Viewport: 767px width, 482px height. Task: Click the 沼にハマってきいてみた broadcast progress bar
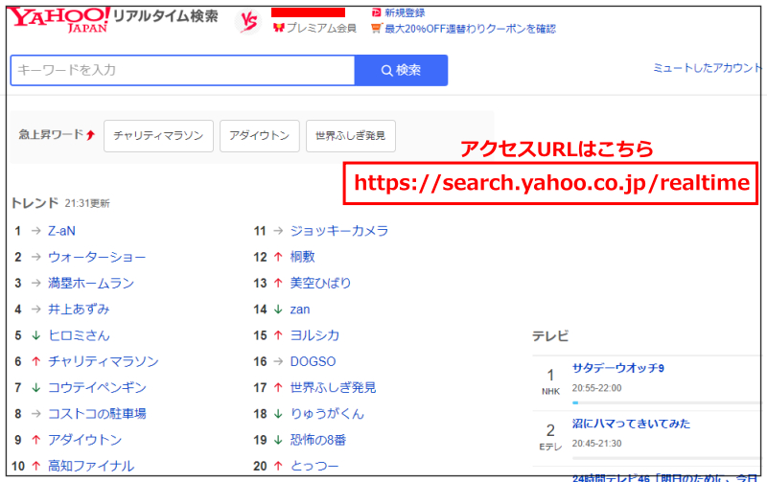coord(666,458)
